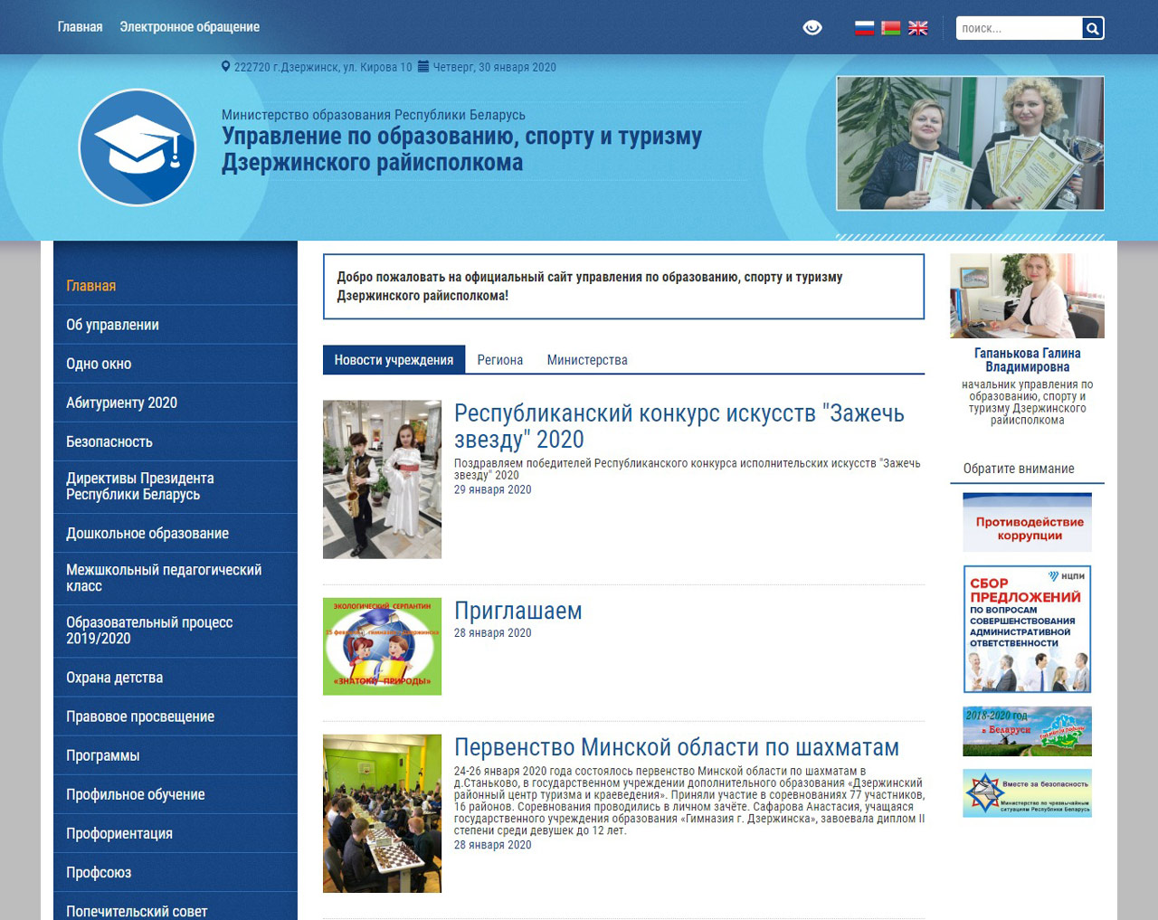The width and height of the screenshot is (1158, 920).
Task: Switch to the Министерства news tab
Action: tap(587, 359)
